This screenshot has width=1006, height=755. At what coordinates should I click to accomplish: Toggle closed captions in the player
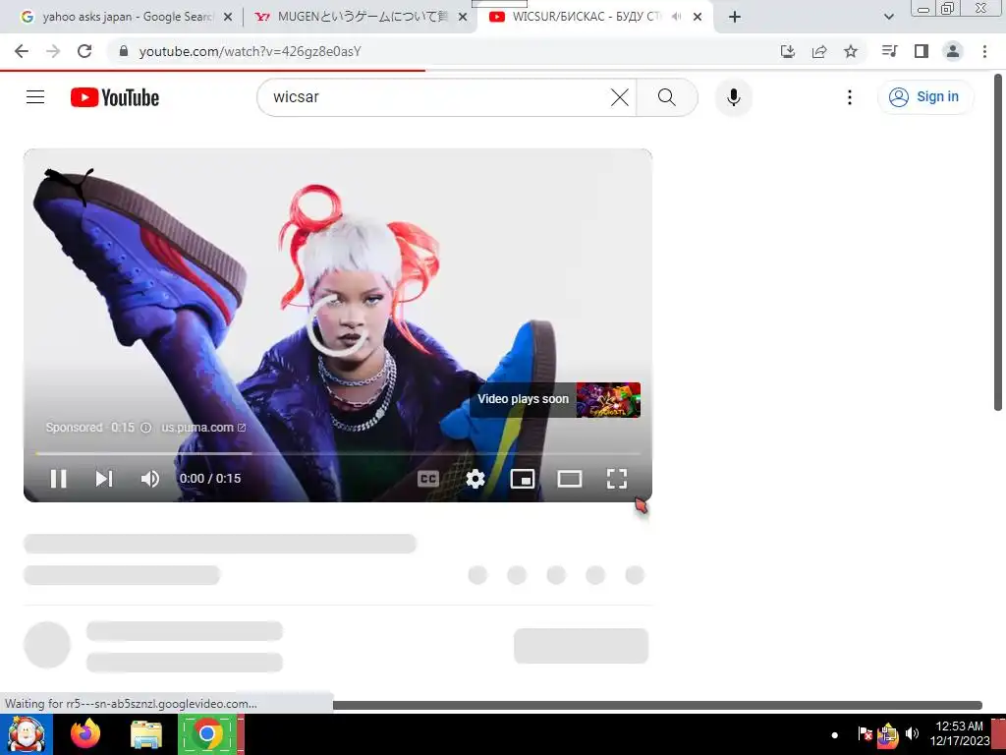[x=428, y=479]
